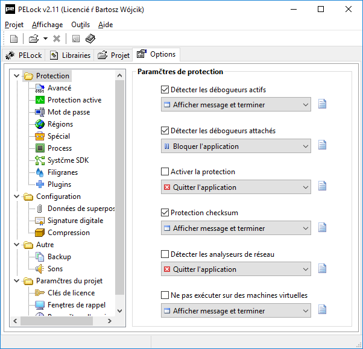Click the New project toolbar icon

pyautogui.click(x=14, y=39)
